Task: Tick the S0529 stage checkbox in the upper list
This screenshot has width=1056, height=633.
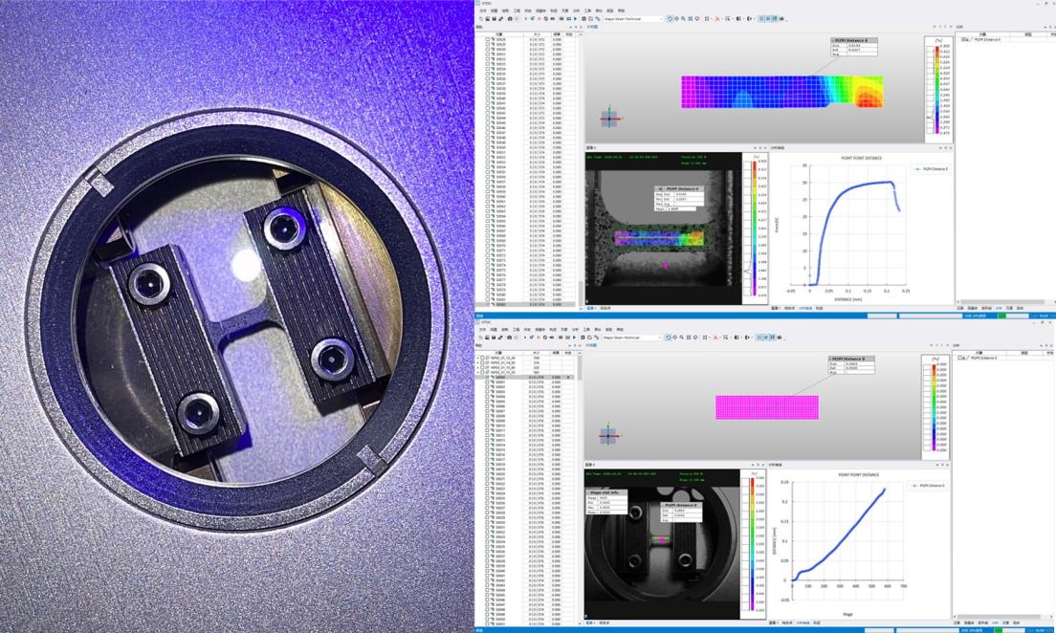Action: tap(488, 40)
